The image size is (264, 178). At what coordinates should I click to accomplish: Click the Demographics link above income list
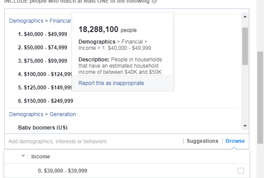26,21
